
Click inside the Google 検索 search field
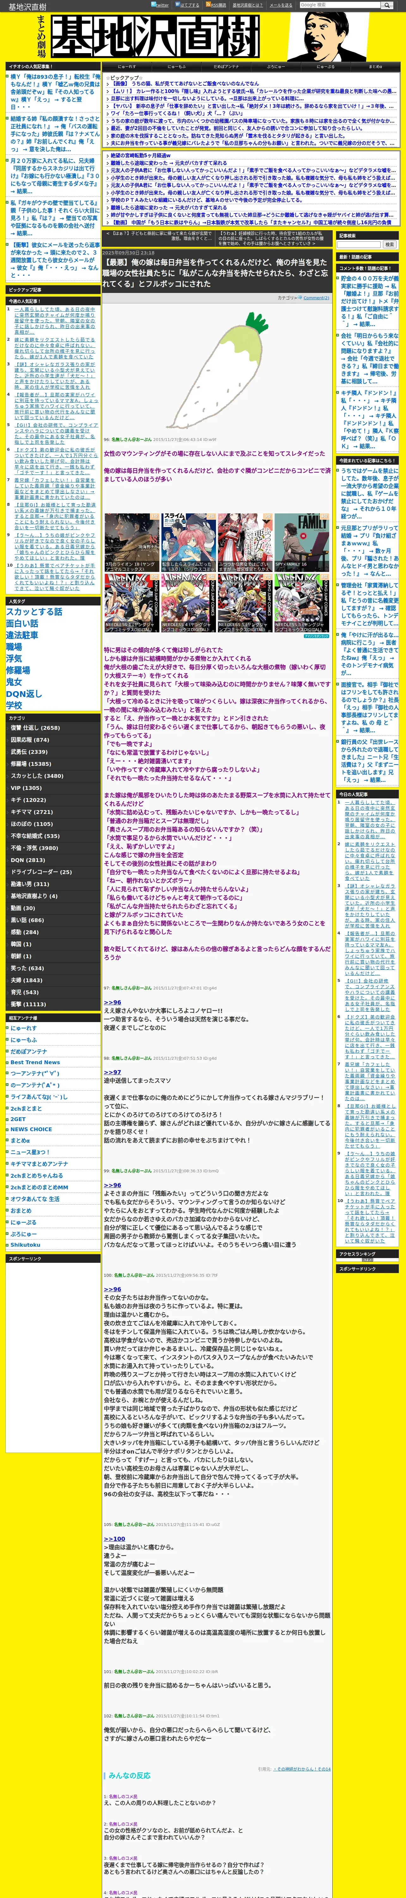339,4
